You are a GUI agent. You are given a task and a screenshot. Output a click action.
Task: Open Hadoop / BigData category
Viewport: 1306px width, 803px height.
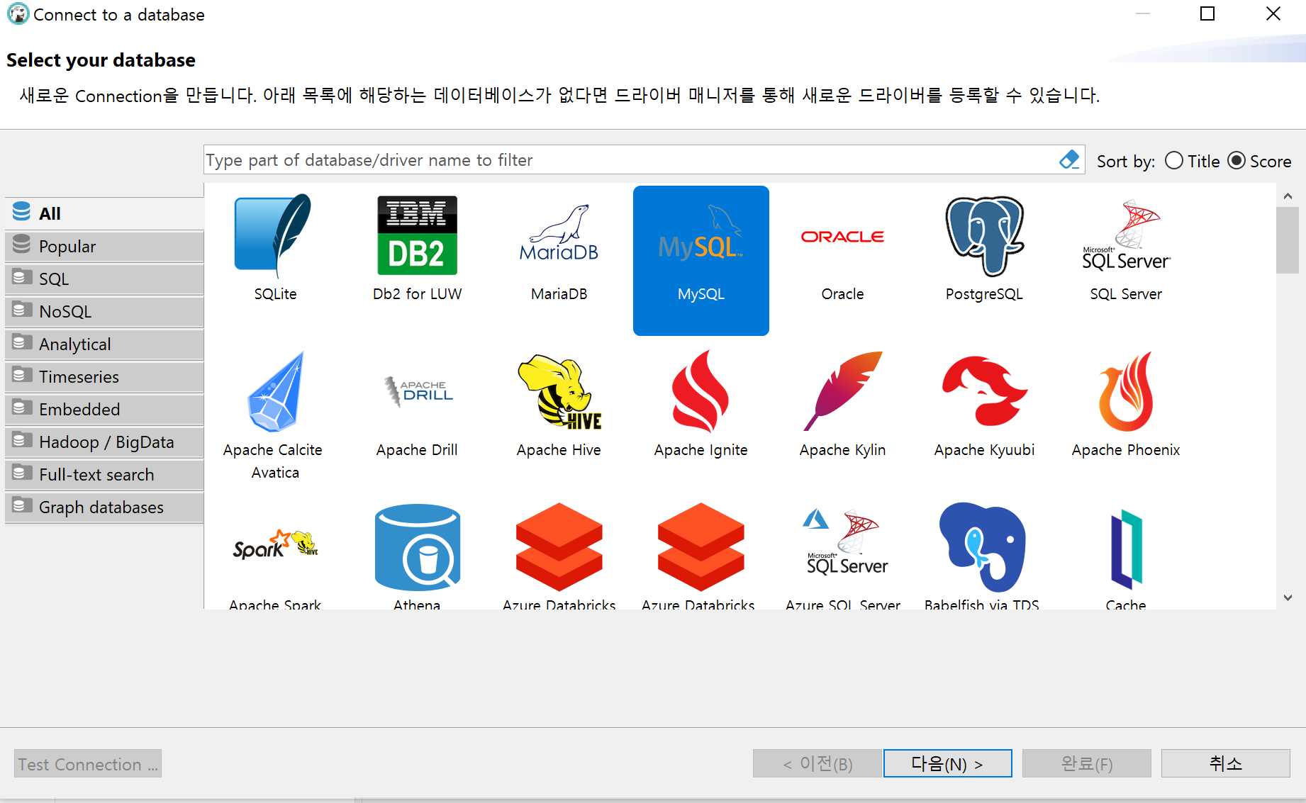[104, 442]
